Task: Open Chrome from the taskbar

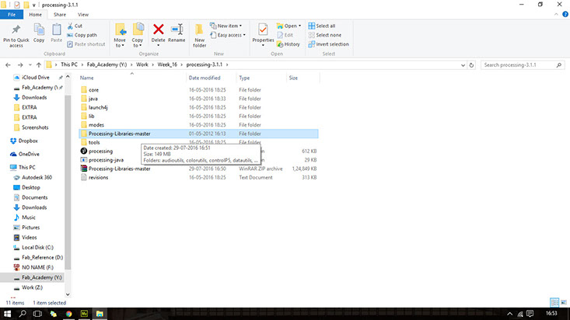Action: pyautogui.click(x=68, y=314)
